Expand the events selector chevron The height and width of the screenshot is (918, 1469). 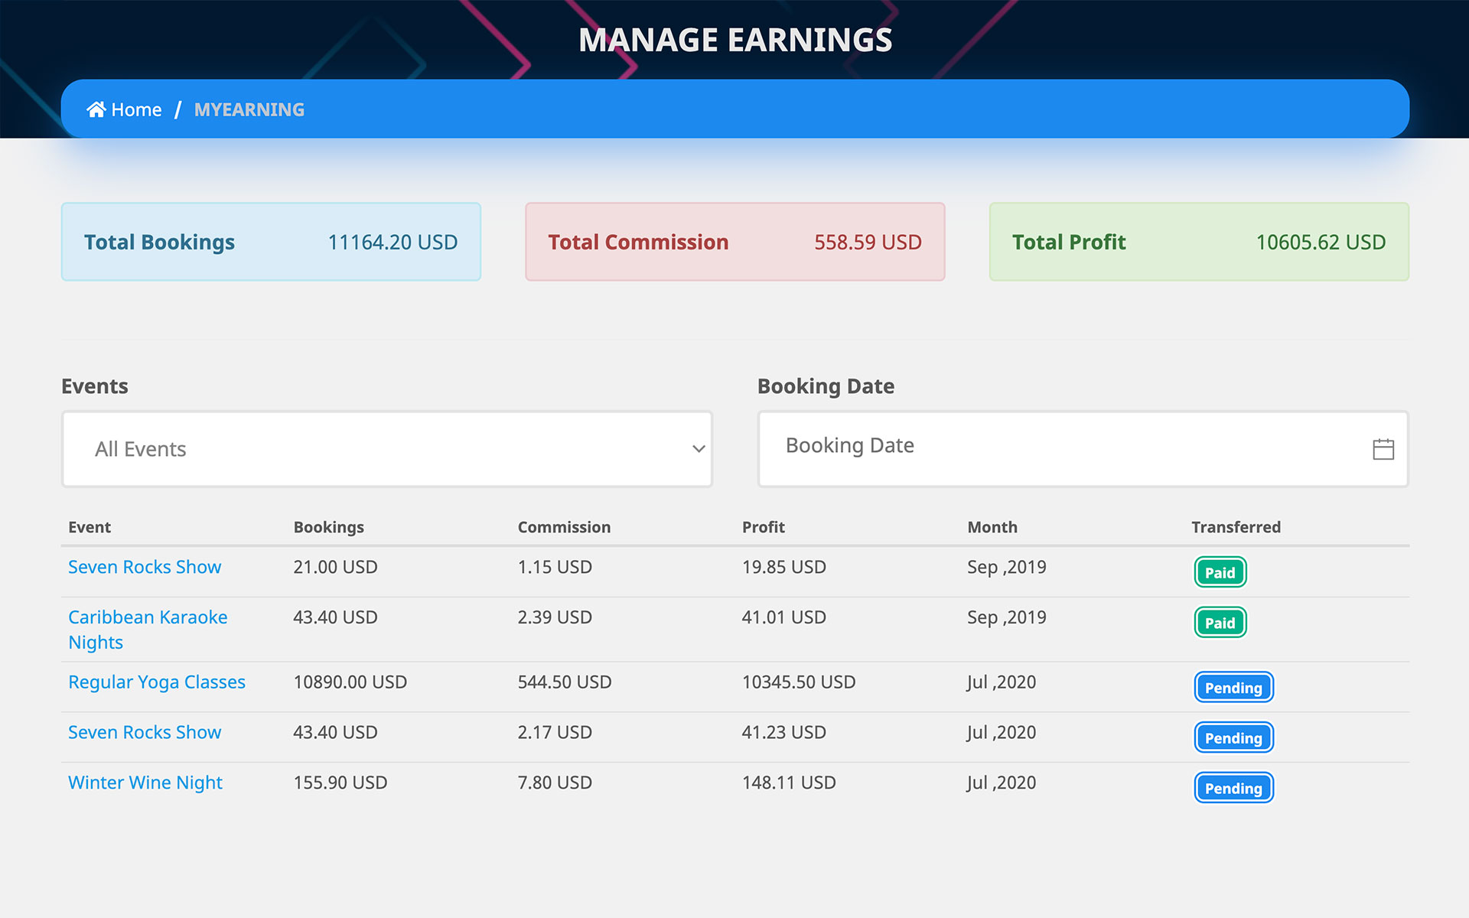click(698, 449)
